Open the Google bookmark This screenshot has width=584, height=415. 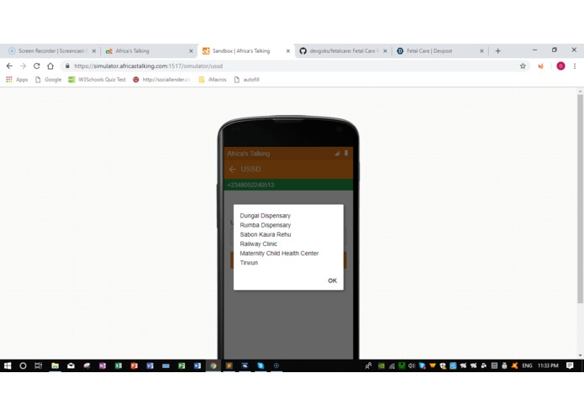coord(48,79)
